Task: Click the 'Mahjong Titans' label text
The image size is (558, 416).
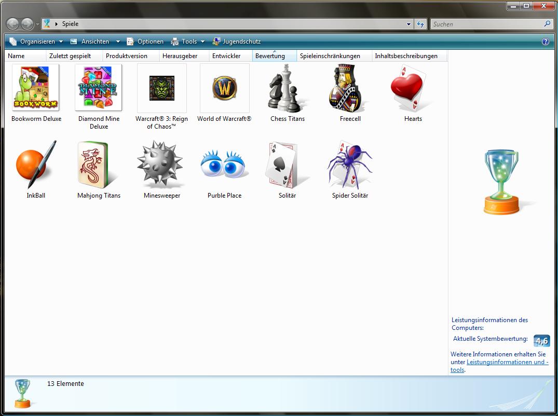Action: click(99, 196)
